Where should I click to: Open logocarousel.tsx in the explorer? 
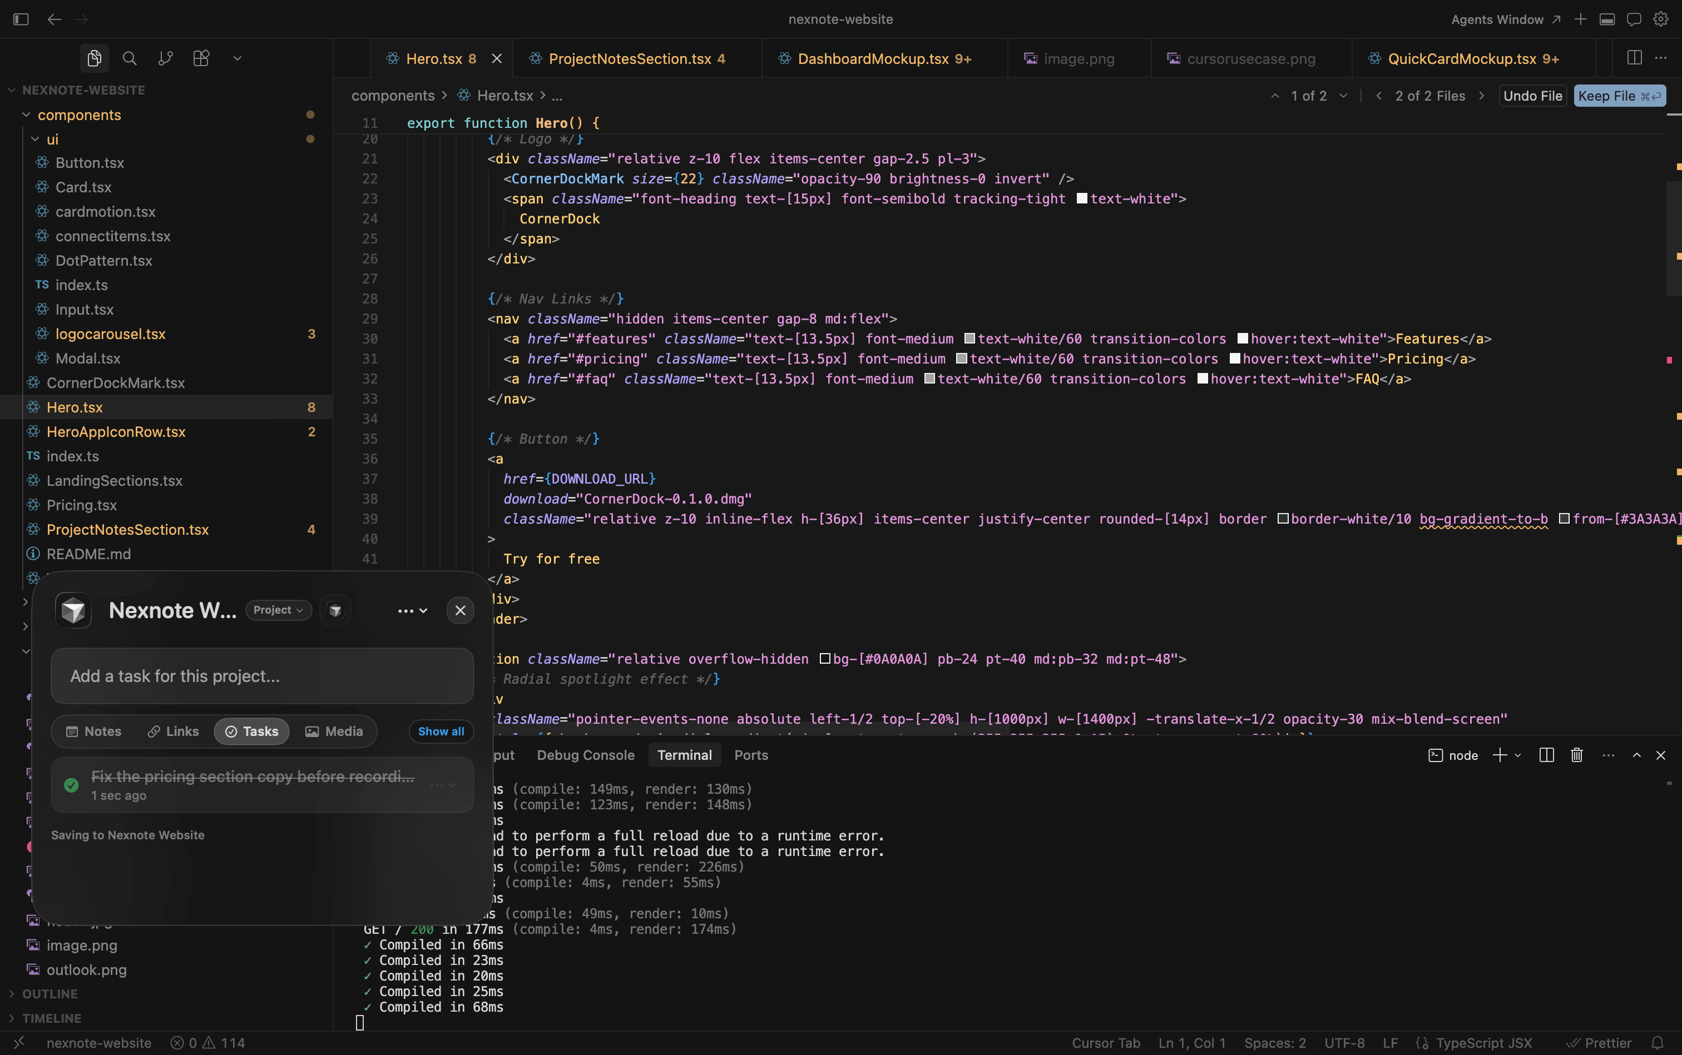[110, 334]
